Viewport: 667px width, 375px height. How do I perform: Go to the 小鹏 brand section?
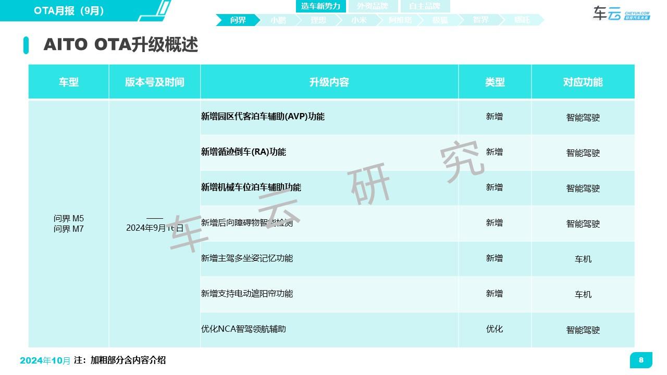coord(279,20)
